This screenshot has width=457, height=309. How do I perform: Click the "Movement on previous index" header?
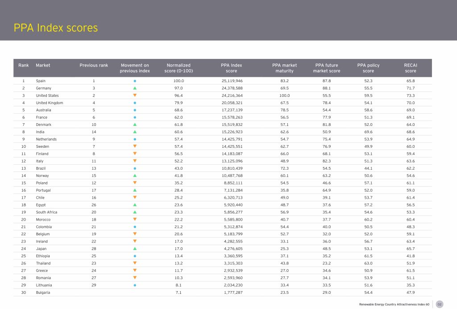(135, 68)
